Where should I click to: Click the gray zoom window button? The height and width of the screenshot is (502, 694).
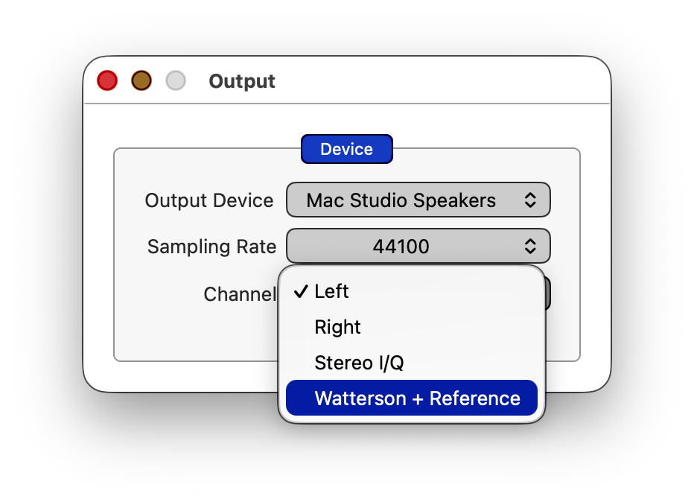(x=176, y=80)
